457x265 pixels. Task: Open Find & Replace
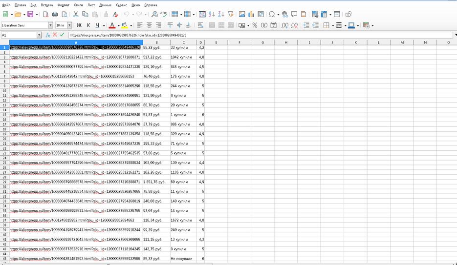[x=154, y=14]
